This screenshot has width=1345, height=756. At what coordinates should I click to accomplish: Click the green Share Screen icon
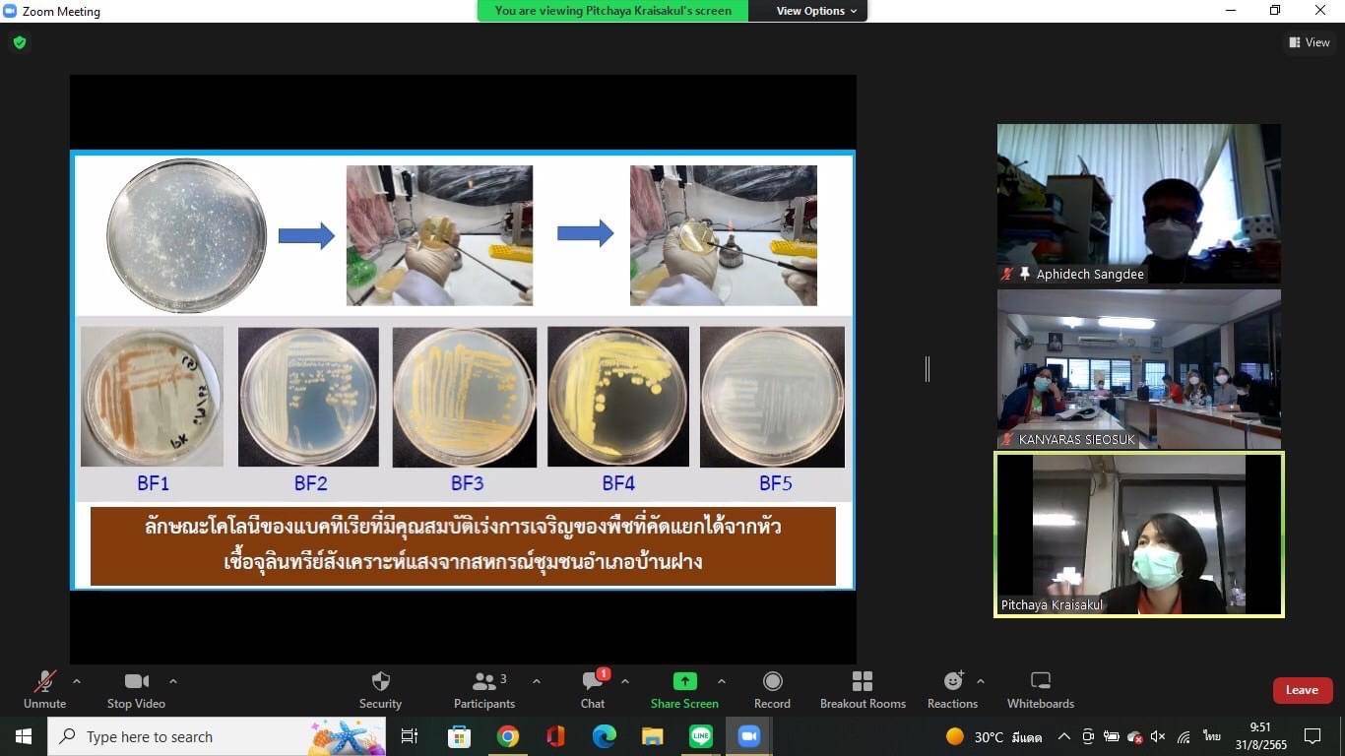coord(684,682)
